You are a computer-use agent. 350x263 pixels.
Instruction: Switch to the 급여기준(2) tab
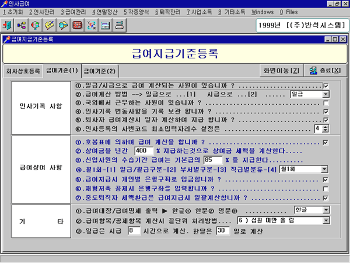click(x=100, y=71)
